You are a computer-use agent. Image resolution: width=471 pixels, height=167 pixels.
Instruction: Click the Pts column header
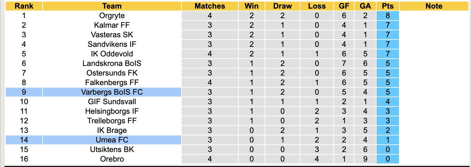[387, 6]
